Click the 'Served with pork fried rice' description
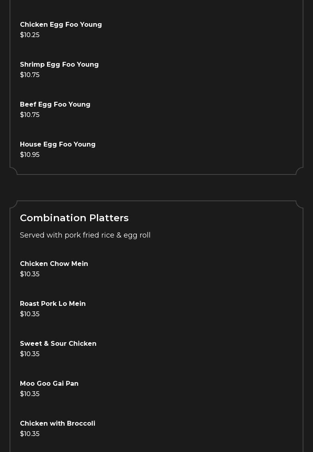 point(85,235)
